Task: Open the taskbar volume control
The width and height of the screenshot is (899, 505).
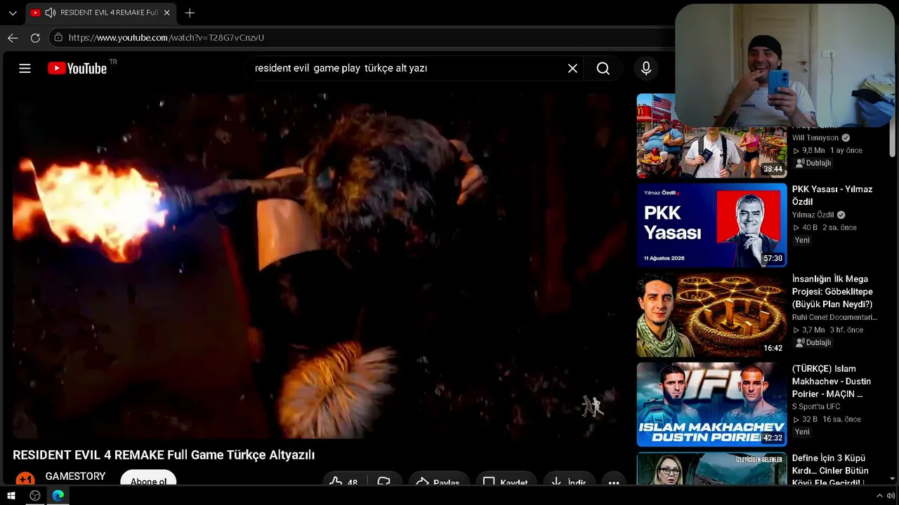Action: tap(891, 496)
